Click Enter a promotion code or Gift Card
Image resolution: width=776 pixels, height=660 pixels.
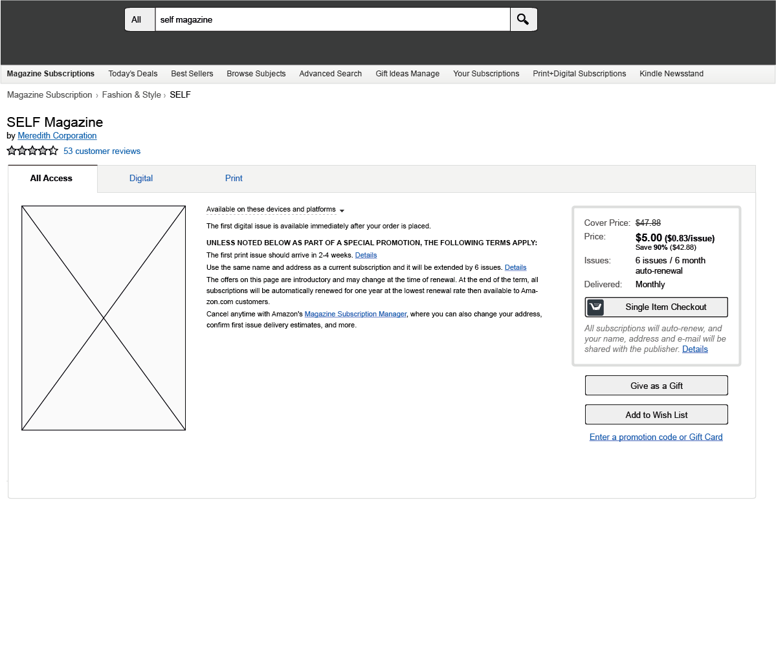pyautogui.click(x=656, y=437)
